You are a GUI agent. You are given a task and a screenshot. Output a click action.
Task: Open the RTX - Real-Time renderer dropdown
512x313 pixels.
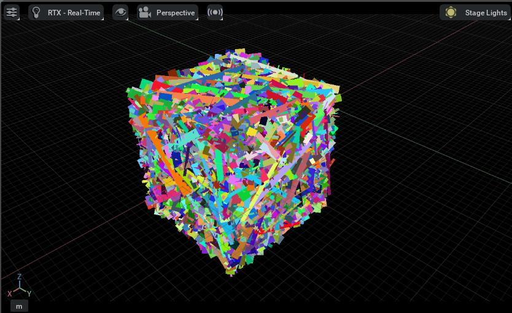click(74, 12)
